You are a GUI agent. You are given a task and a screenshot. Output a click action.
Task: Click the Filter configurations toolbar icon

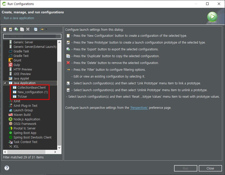(42, 29)
